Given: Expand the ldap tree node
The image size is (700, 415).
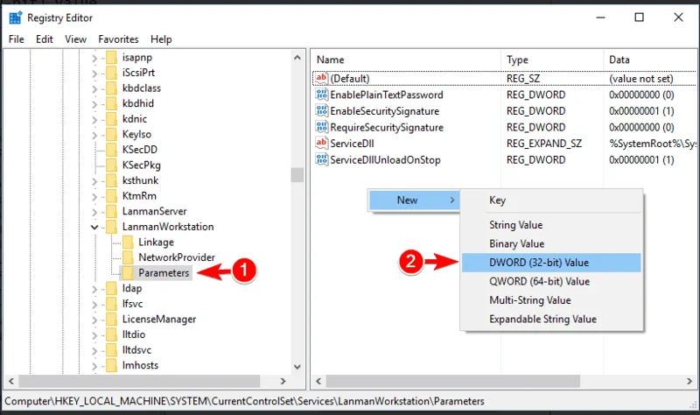Looking at the screenshot, I should (x=94, y=289).
